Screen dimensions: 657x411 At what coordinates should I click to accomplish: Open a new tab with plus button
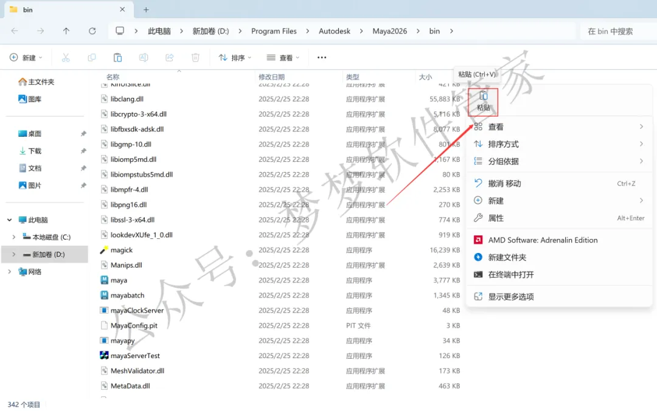pos(146,10)
